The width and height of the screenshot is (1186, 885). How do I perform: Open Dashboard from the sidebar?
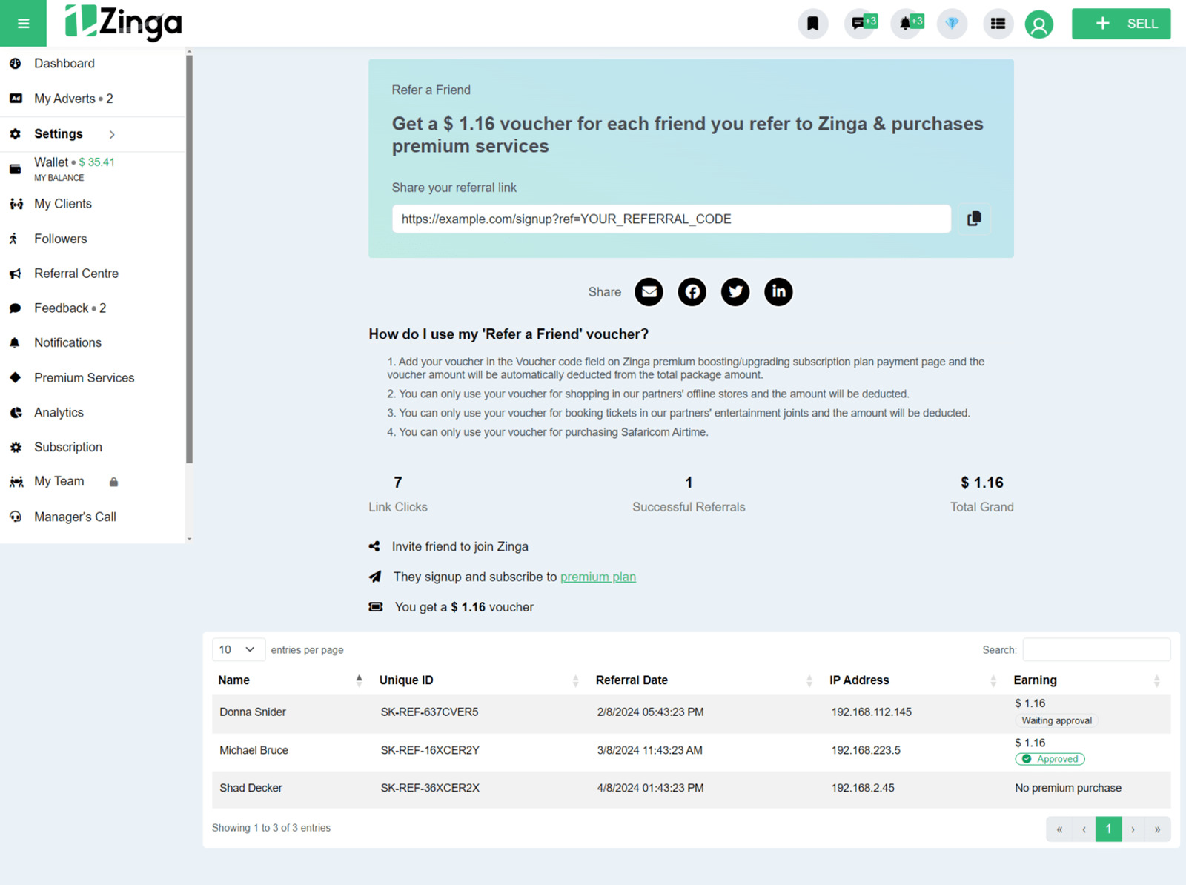pos(64,63)
